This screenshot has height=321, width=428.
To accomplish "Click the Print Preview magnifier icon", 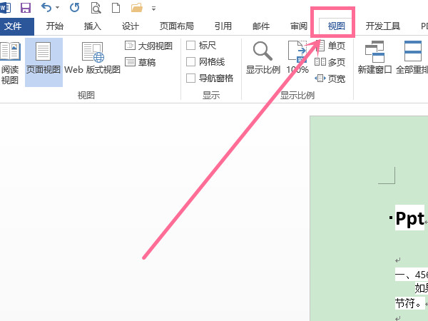I will click(x=95, y=8).
